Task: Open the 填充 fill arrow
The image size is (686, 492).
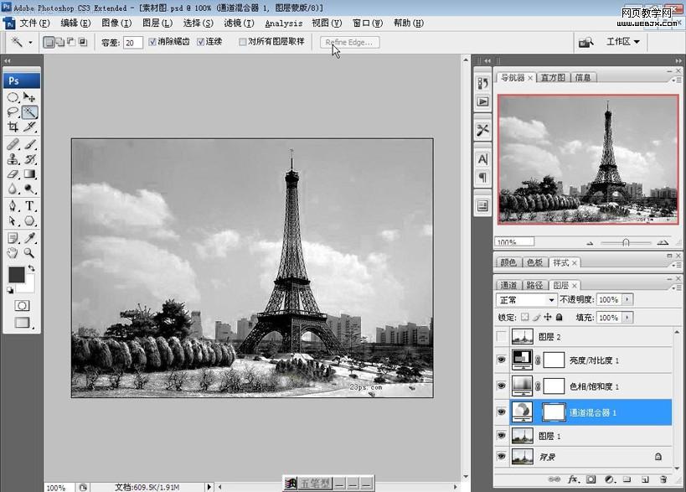Action: tap(627, 317)
